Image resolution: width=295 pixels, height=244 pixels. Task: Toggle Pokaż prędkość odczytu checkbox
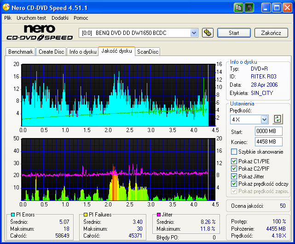pos(234,184)
